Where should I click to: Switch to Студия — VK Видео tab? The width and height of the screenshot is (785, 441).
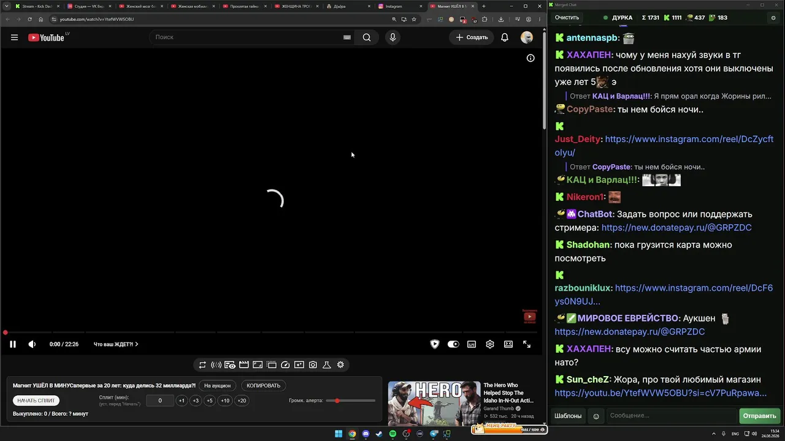(89, 6)
